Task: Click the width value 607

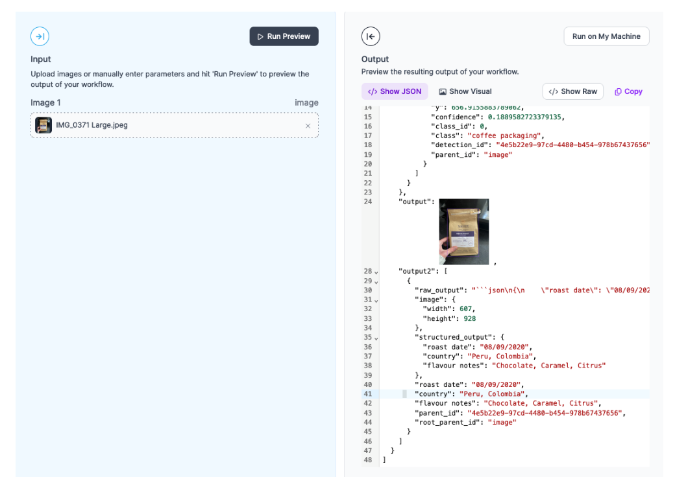Action: point(465,309)
